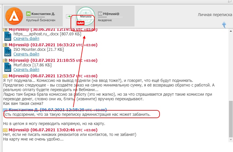Click Крупный бизнесмен status text
The height and width of the screenshot is (152, 233).
pos(41,20)
